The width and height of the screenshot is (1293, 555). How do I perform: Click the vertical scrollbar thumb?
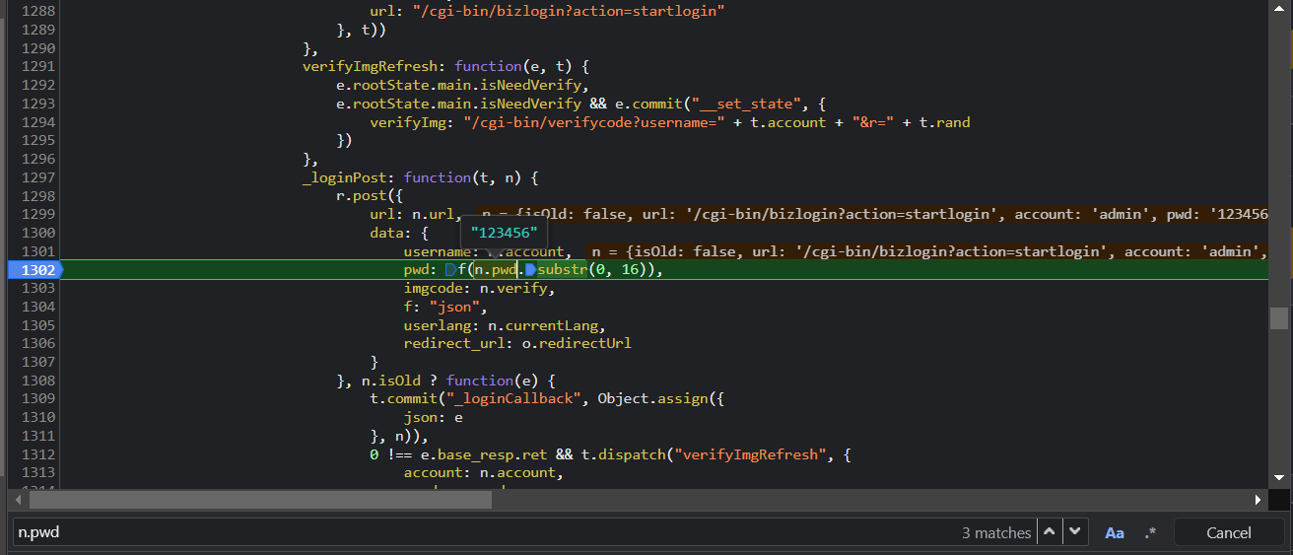[1278, 318]
